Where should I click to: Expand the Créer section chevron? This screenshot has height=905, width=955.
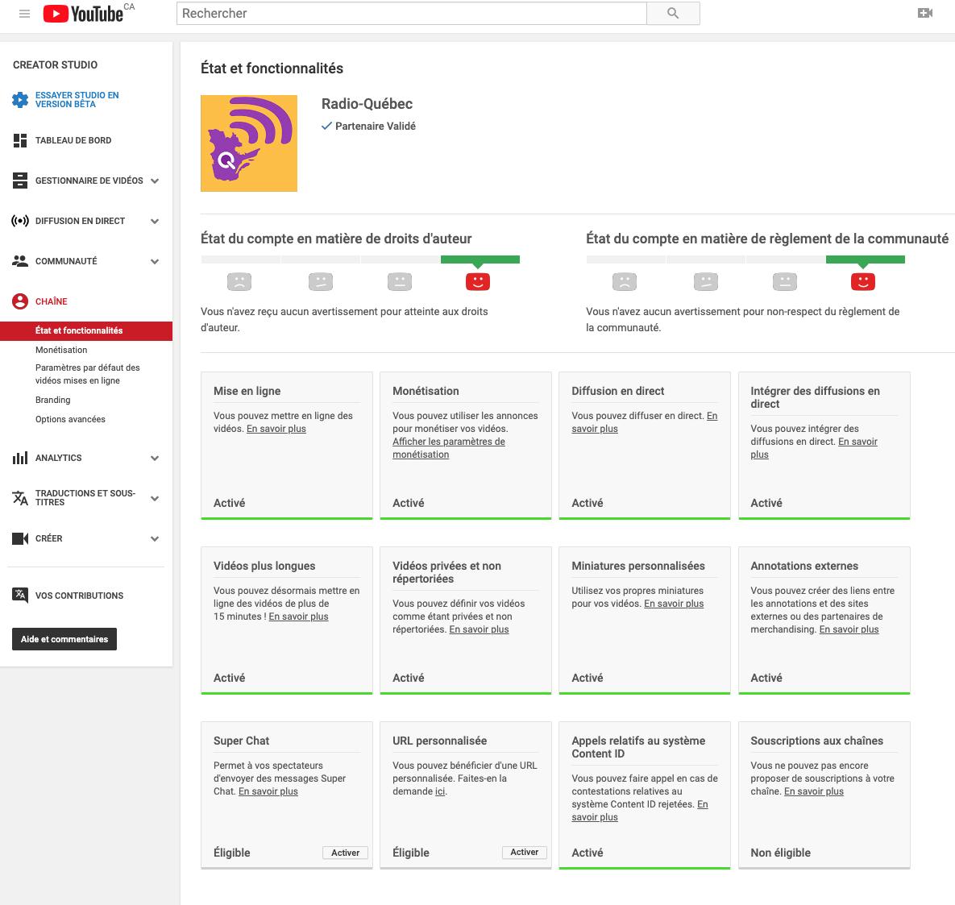point(155,538)
